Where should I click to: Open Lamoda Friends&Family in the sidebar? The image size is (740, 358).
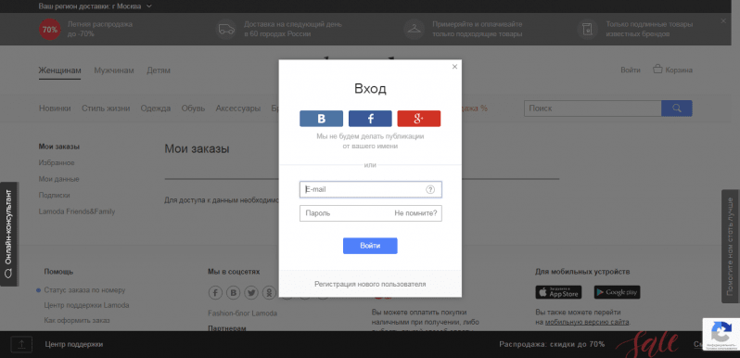pyautogui.click(x=77, y=211)
